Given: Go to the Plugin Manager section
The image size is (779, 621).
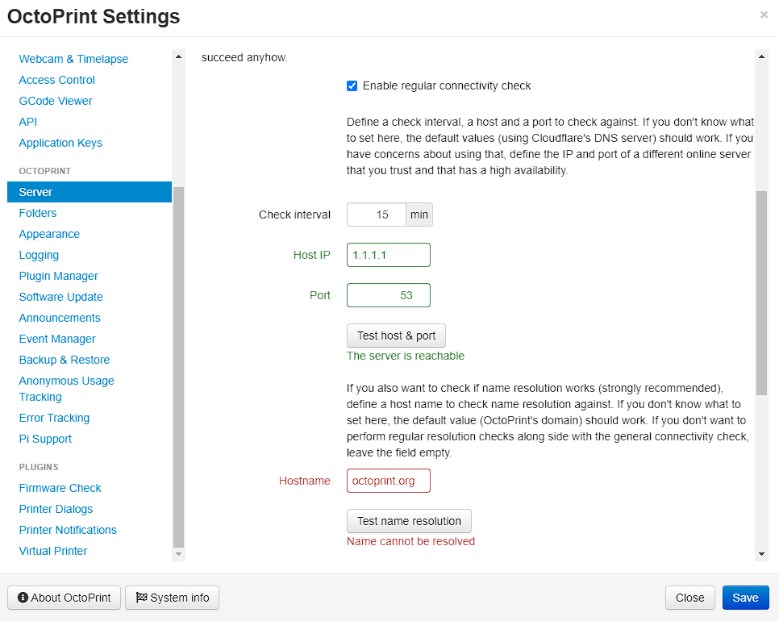Looking at the screenshot, I should pos(58,276).
